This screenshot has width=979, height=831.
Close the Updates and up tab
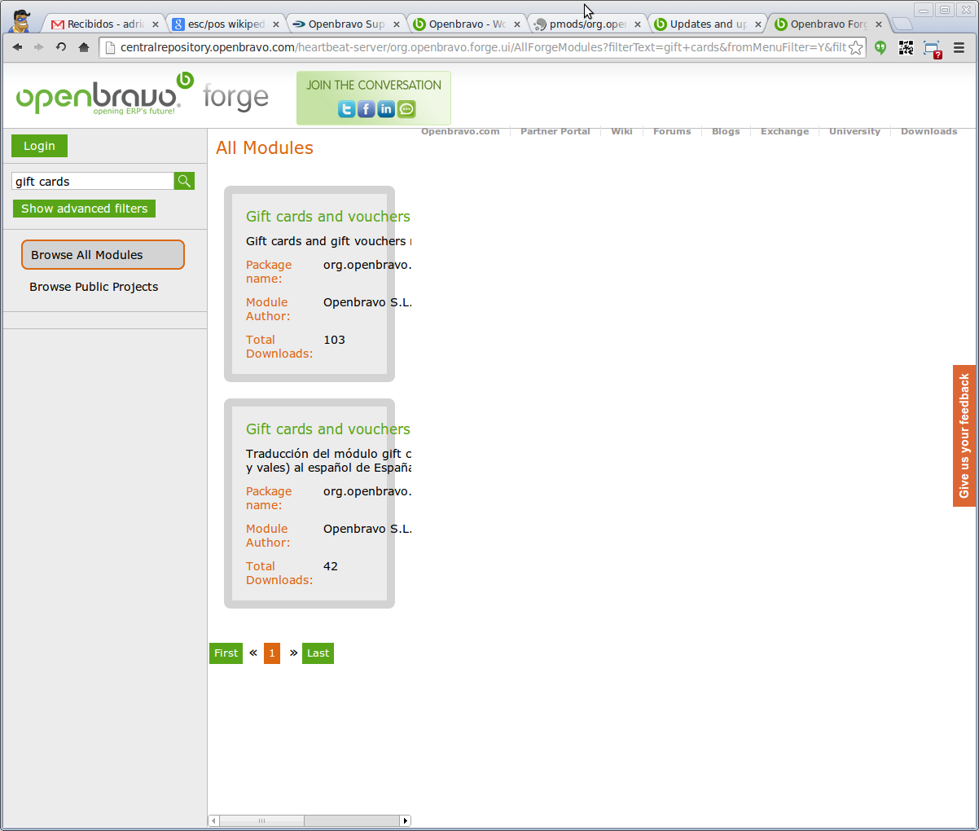point(758,24)
